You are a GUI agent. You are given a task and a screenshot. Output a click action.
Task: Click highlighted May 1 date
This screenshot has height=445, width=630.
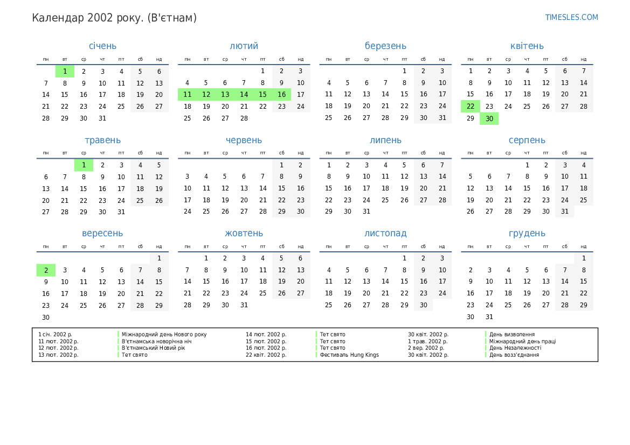(84, 165)
